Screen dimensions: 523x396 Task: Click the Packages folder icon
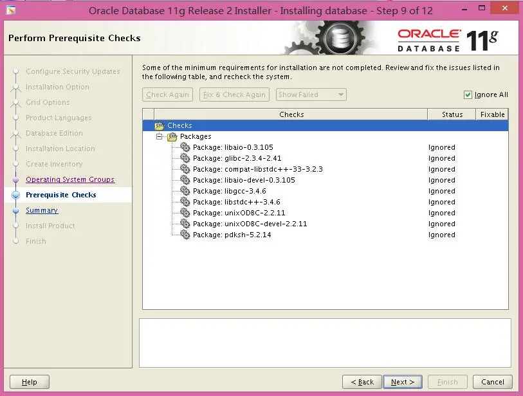click(x=172, y=137)
